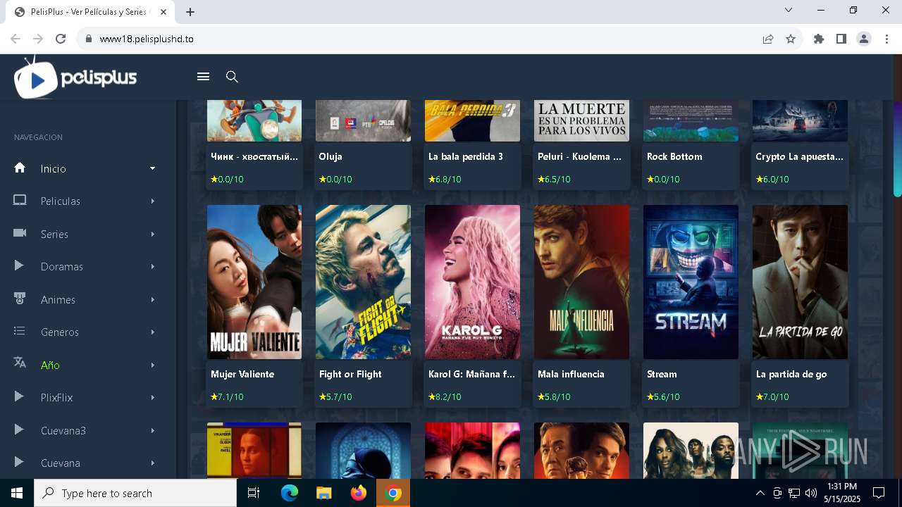Click the Stream movie poster
Image resolution: width=902 pixels, height=507 pixels.
coord(691,282)
